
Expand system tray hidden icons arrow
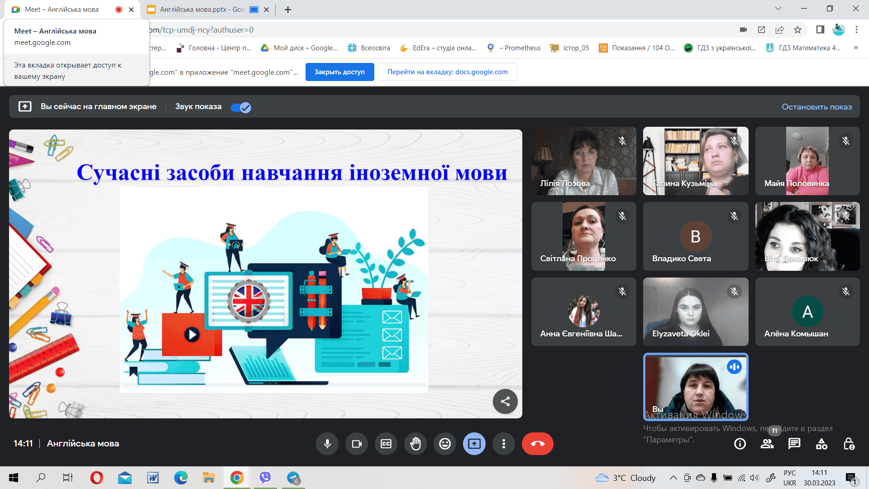(673, 478)
